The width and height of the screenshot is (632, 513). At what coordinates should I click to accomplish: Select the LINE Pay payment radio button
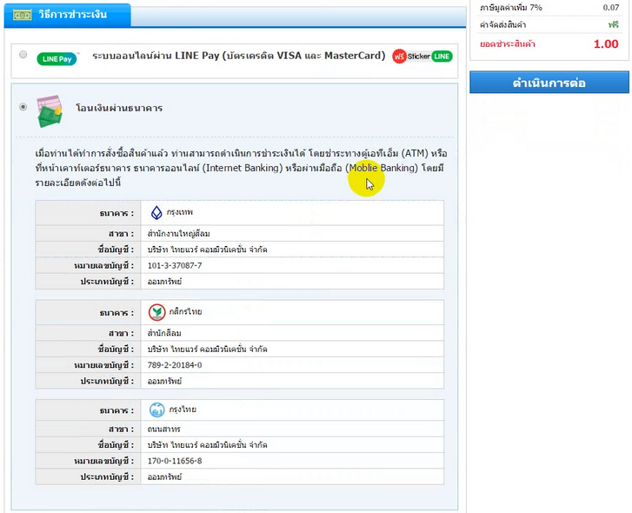(x=23, y=55)
